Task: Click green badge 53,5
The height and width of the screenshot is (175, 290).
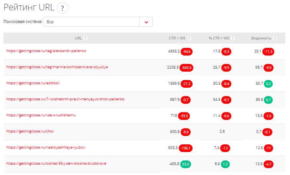Action: [x=186, y=164]
